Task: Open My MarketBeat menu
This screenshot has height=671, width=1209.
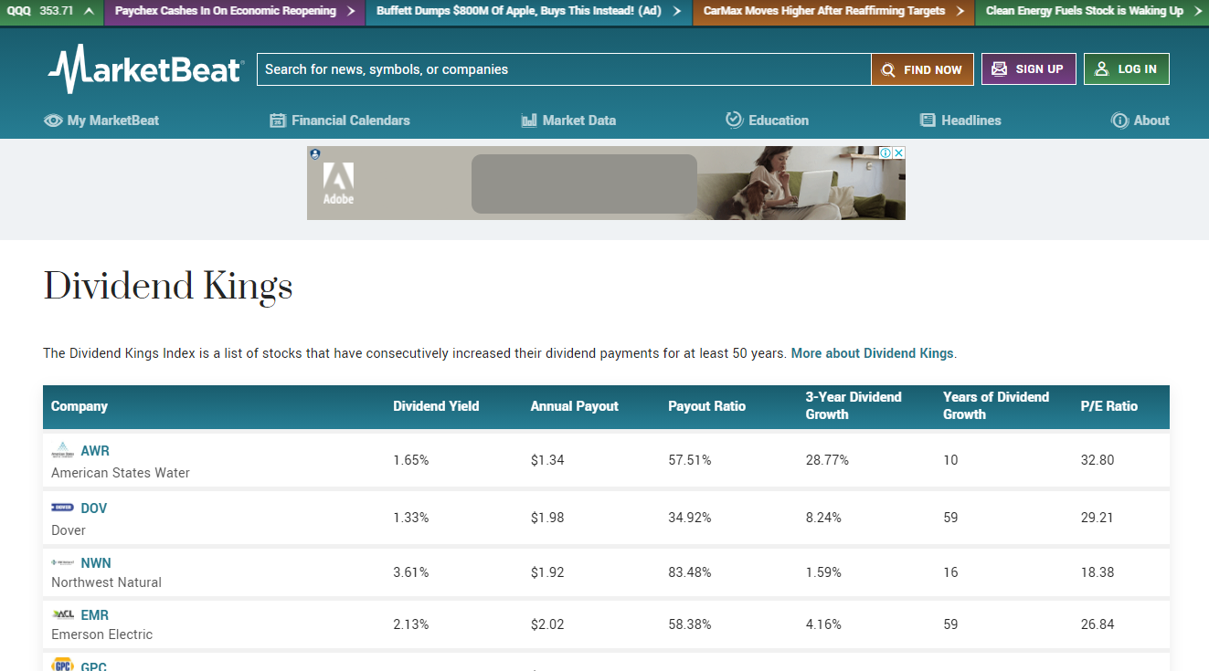Action: pos(101,121)
